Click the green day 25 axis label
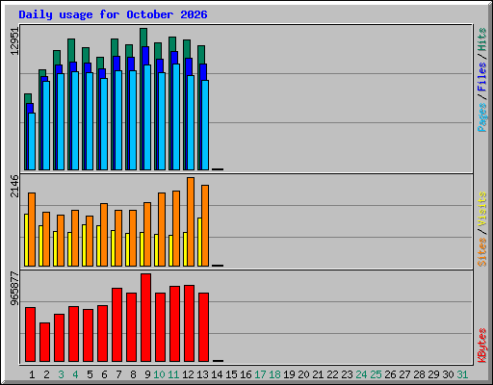This screenshot has height=385, width=493. [x=376, y=374]
